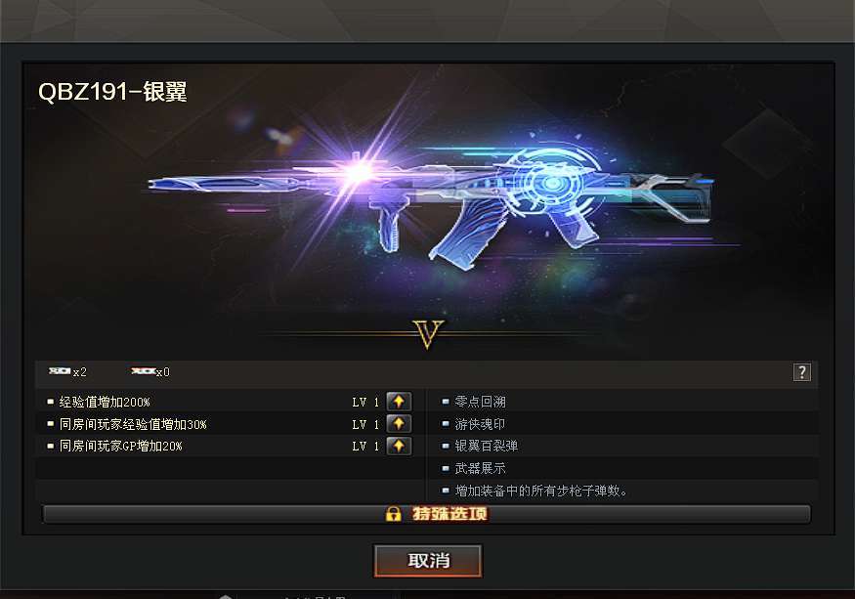Click upgrade arrow for 同房间玩家经验值增加30%
855x599 pixels.
399,424
